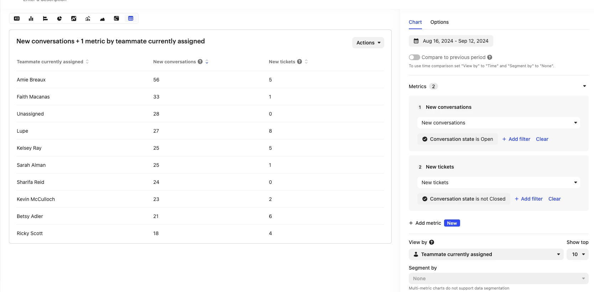Click the chart title text
Screen dimensions: 594x292
(110, 41)
